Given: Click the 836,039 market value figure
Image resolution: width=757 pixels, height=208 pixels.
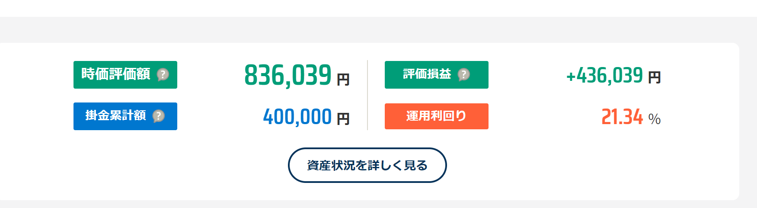Looking at the screenshot, I should pyautogui.click(x=288, y=75).
